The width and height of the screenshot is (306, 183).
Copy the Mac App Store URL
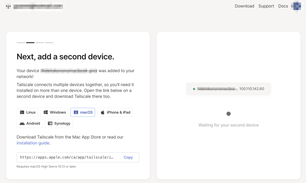coord(128,157)
